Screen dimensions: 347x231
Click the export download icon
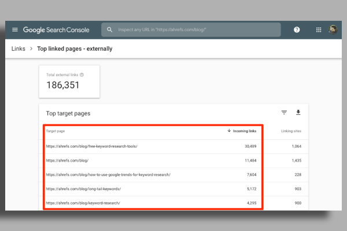pos(298,112)
